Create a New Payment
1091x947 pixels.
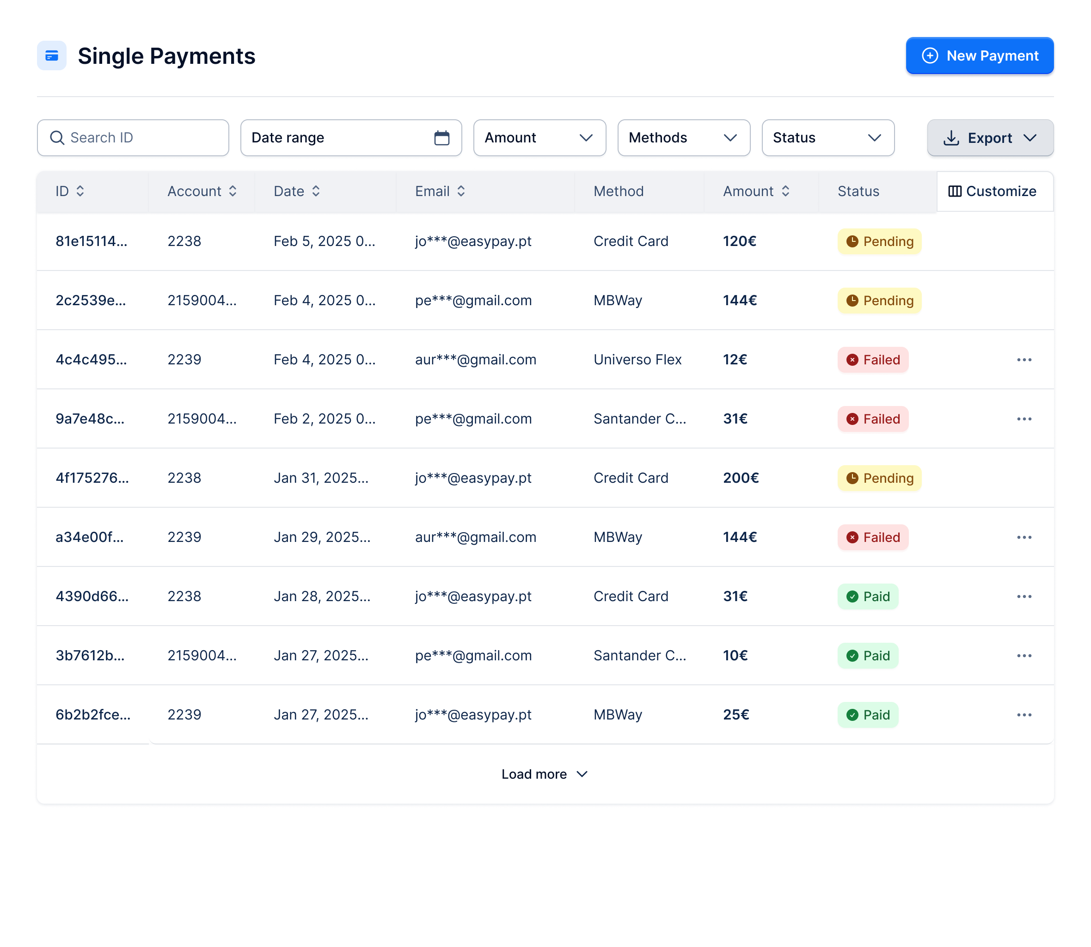980,56
